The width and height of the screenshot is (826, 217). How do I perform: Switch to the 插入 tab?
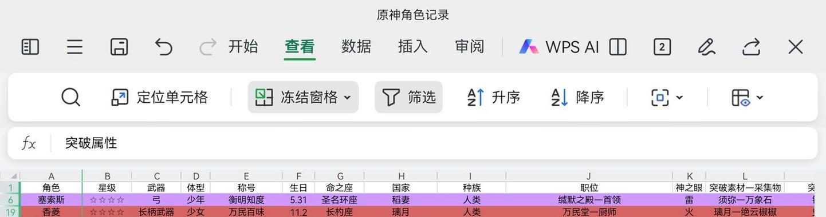413,47
